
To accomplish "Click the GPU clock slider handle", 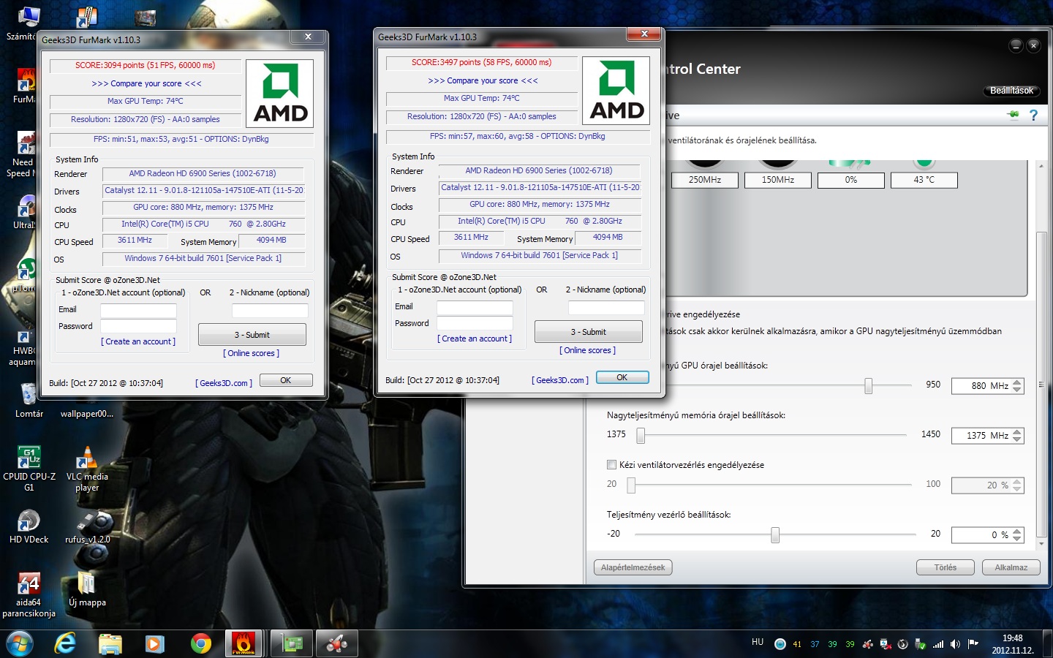I will [x=868, y=385].
